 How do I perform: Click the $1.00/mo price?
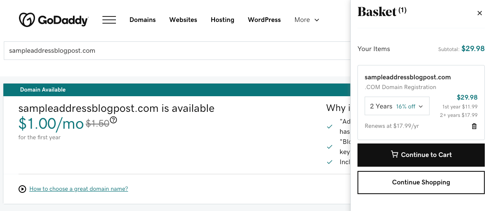[51, 124]
